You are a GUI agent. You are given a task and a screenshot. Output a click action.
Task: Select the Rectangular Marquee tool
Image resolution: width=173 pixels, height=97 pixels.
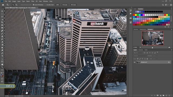coord(2,14)
